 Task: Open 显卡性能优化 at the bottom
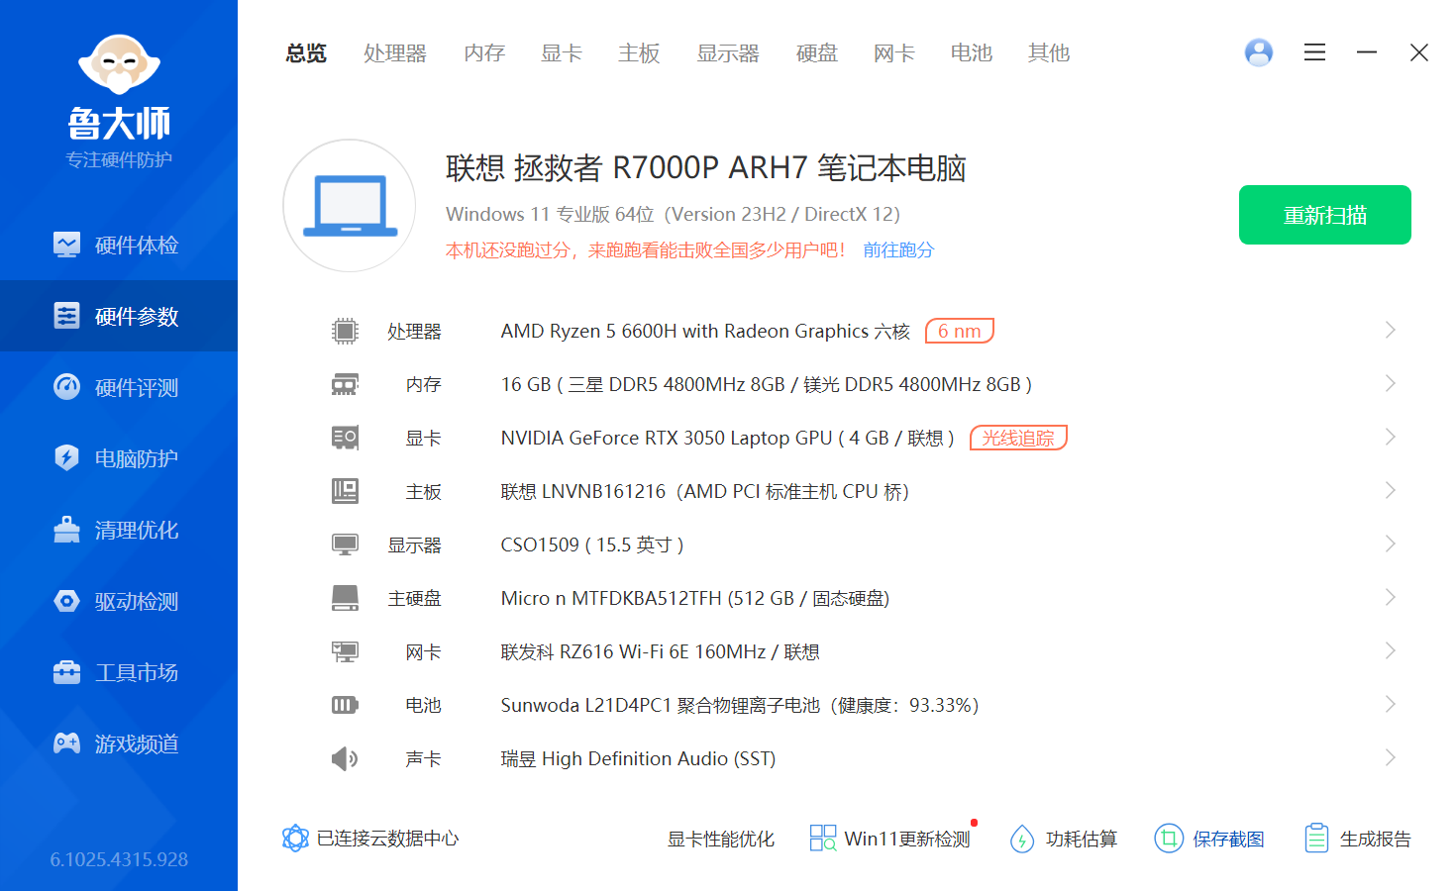click(720, 839)
